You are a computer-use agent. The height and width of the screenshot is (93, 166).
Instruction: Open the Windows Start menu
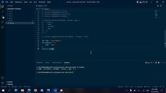[x=3, y=90]
